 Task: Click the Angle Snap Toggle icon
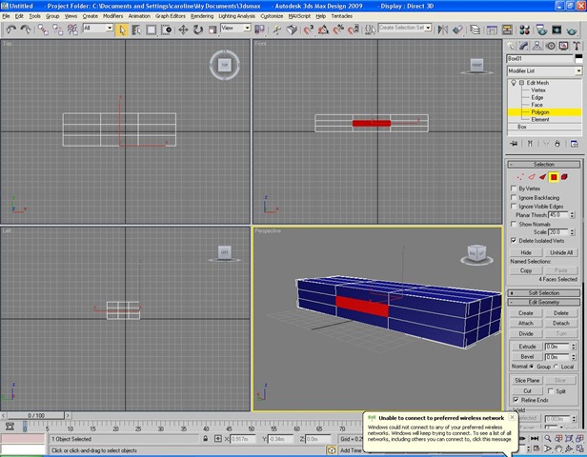323,30
